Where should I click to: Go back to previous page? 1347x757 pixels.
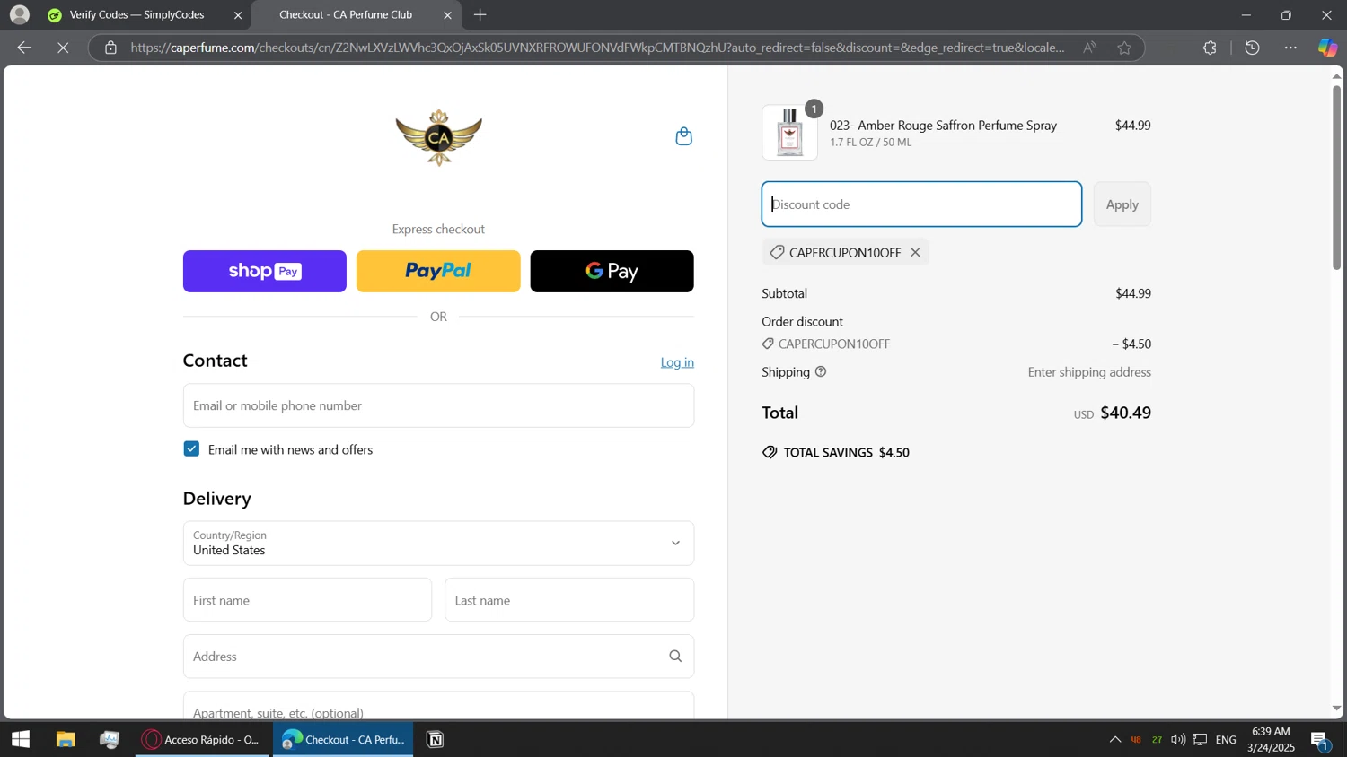coord(24,48)
